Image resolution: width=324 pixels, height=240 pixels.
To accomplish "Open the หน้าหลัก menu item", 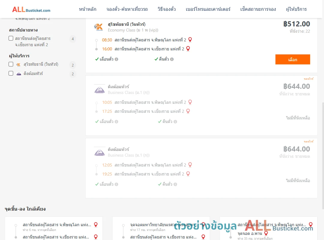I will pos(88,9).
